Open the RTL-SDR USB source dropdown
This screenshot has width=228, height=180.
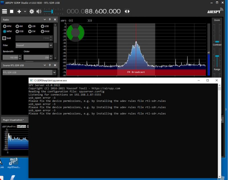tap(54, 73)
